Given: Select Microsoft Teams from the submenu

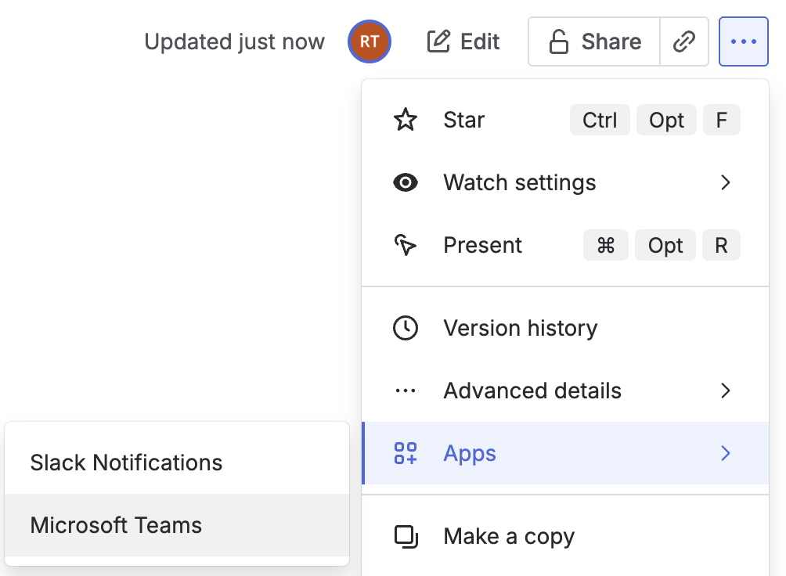Looking at the screenshot, I should tap(116, 525).
